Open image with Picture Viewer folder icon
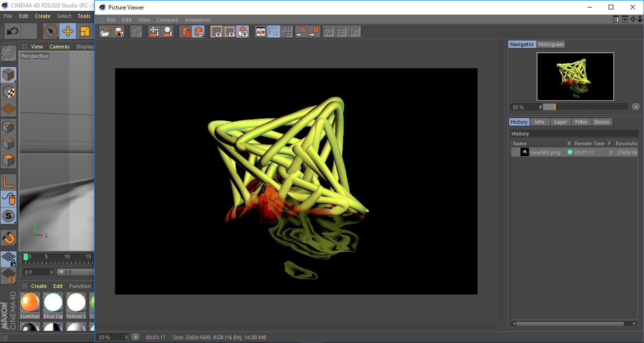The image size is (644, 343). [106, 32]
